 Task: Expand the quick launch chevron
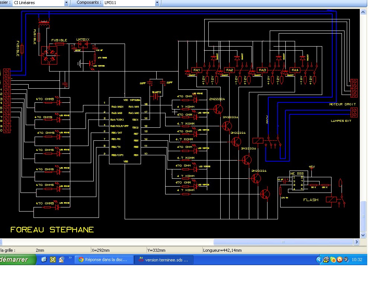pos(70,258)
